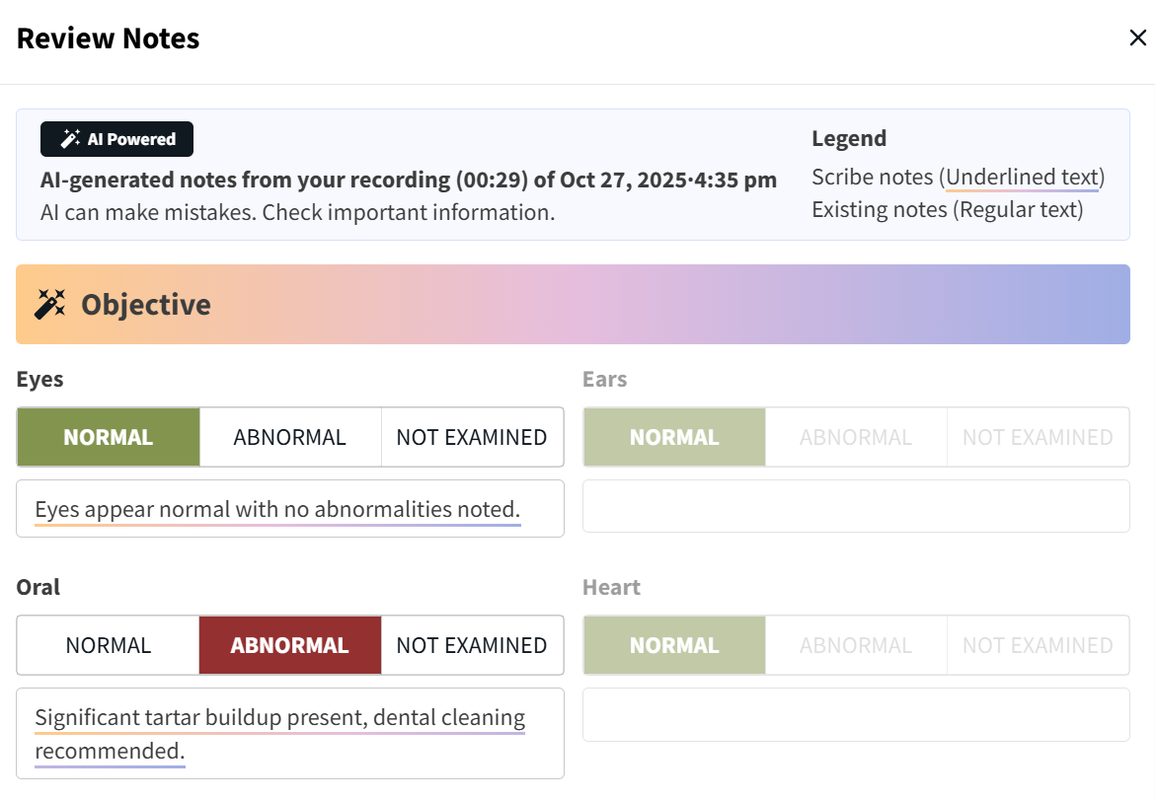Viewport: 1155px width, 799px height.
Task: Mark Oral as Normal
Action: tap(109, 645)
